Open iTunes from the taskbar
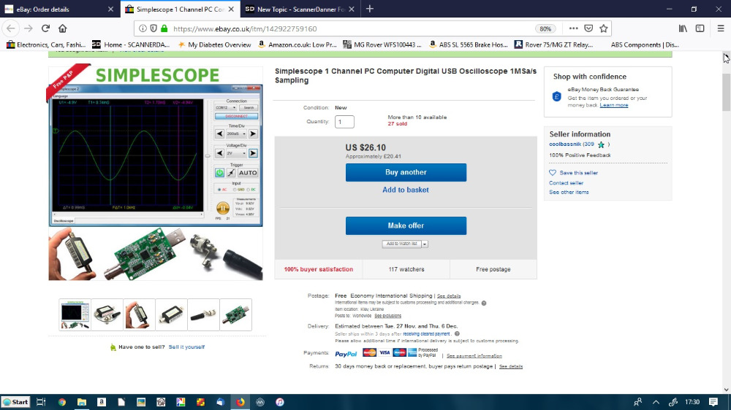 point(280,402)
